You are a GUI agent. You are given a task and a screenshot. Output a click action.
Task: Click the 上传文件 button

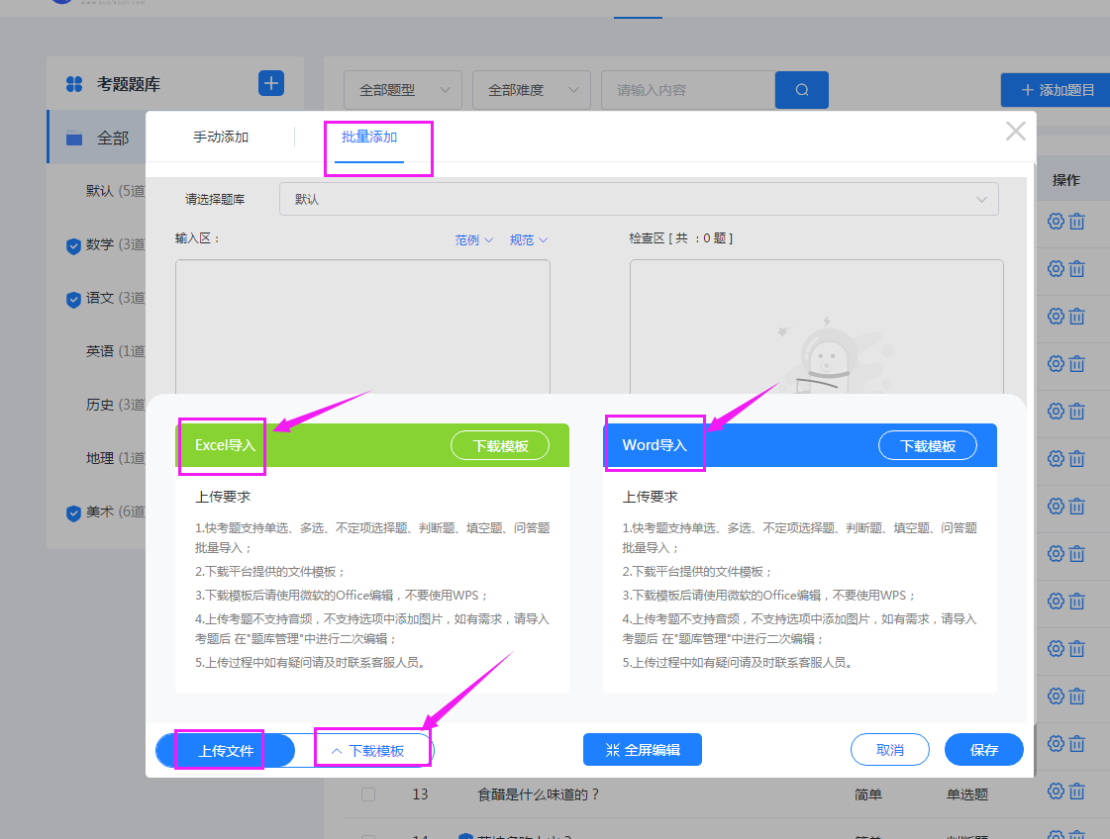coord(225,751)
